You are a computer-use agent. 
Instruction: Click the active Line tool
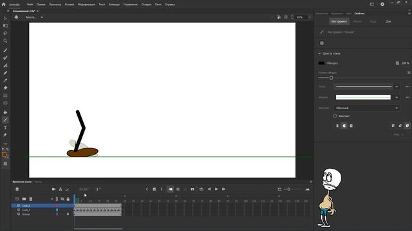click(x=5, y=120)
